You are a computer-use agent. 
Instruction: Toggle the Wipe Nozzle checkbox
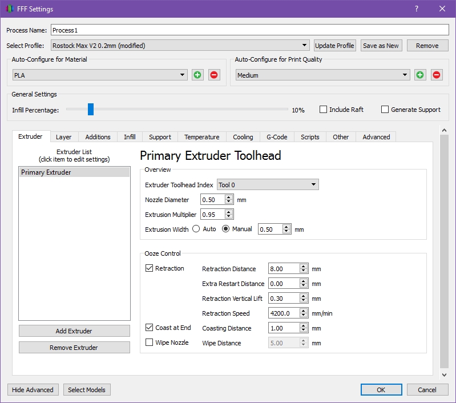pyautogui.click(x=150, y=342)
